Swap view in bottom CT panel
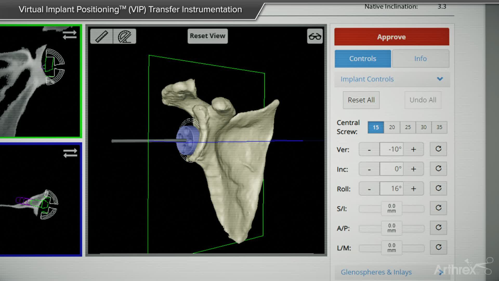This screenshot has height=281, width=499. [x=70, y=153]
